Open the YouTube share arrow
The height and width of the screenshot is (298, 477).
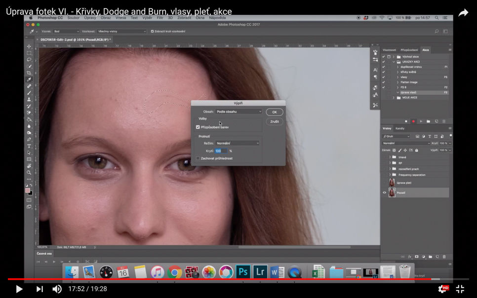point(463,13)
